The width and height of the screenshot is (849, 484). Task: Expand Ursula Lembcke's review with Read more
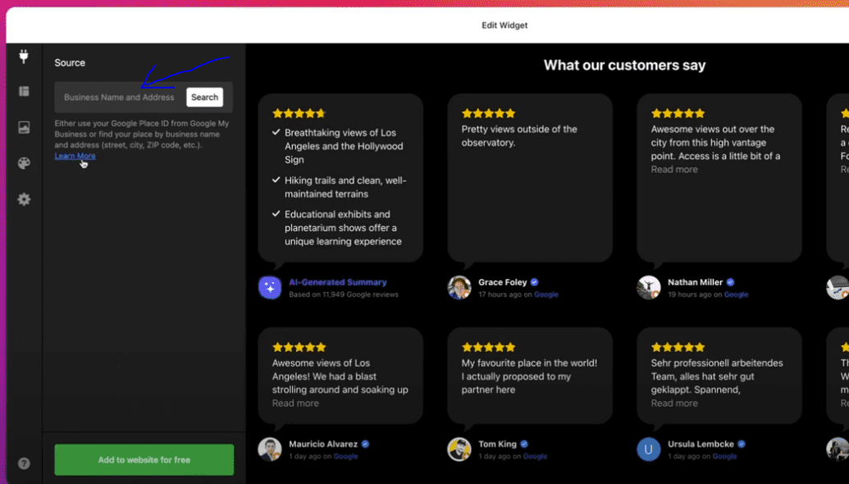click(x=674, y=403)
